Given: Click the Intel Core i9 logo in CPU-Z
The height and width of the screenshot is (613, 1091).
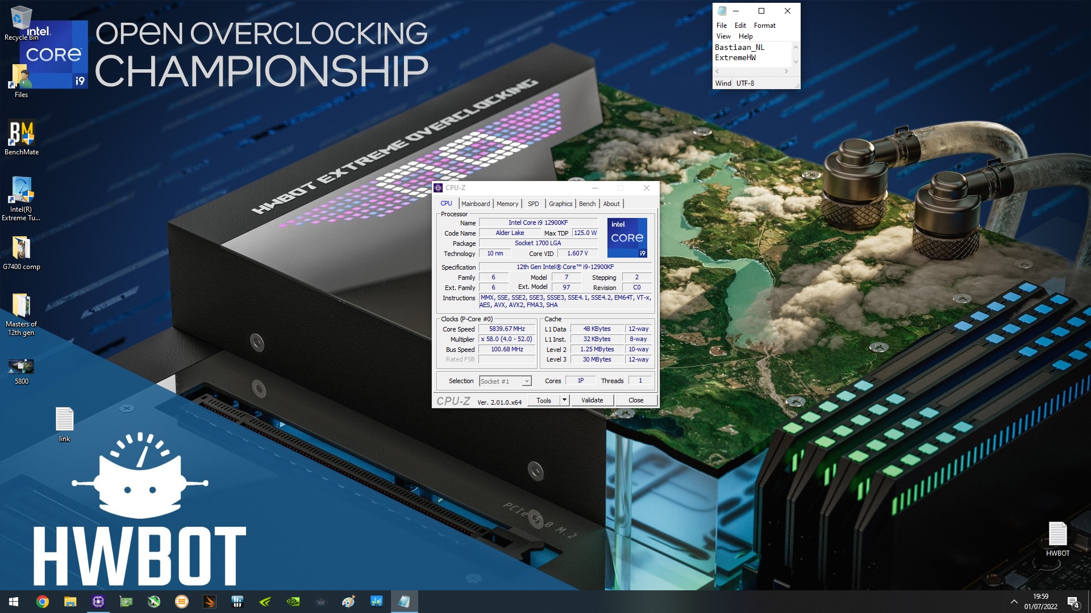Looking at the screenshot, I should (x=627, y=238).
